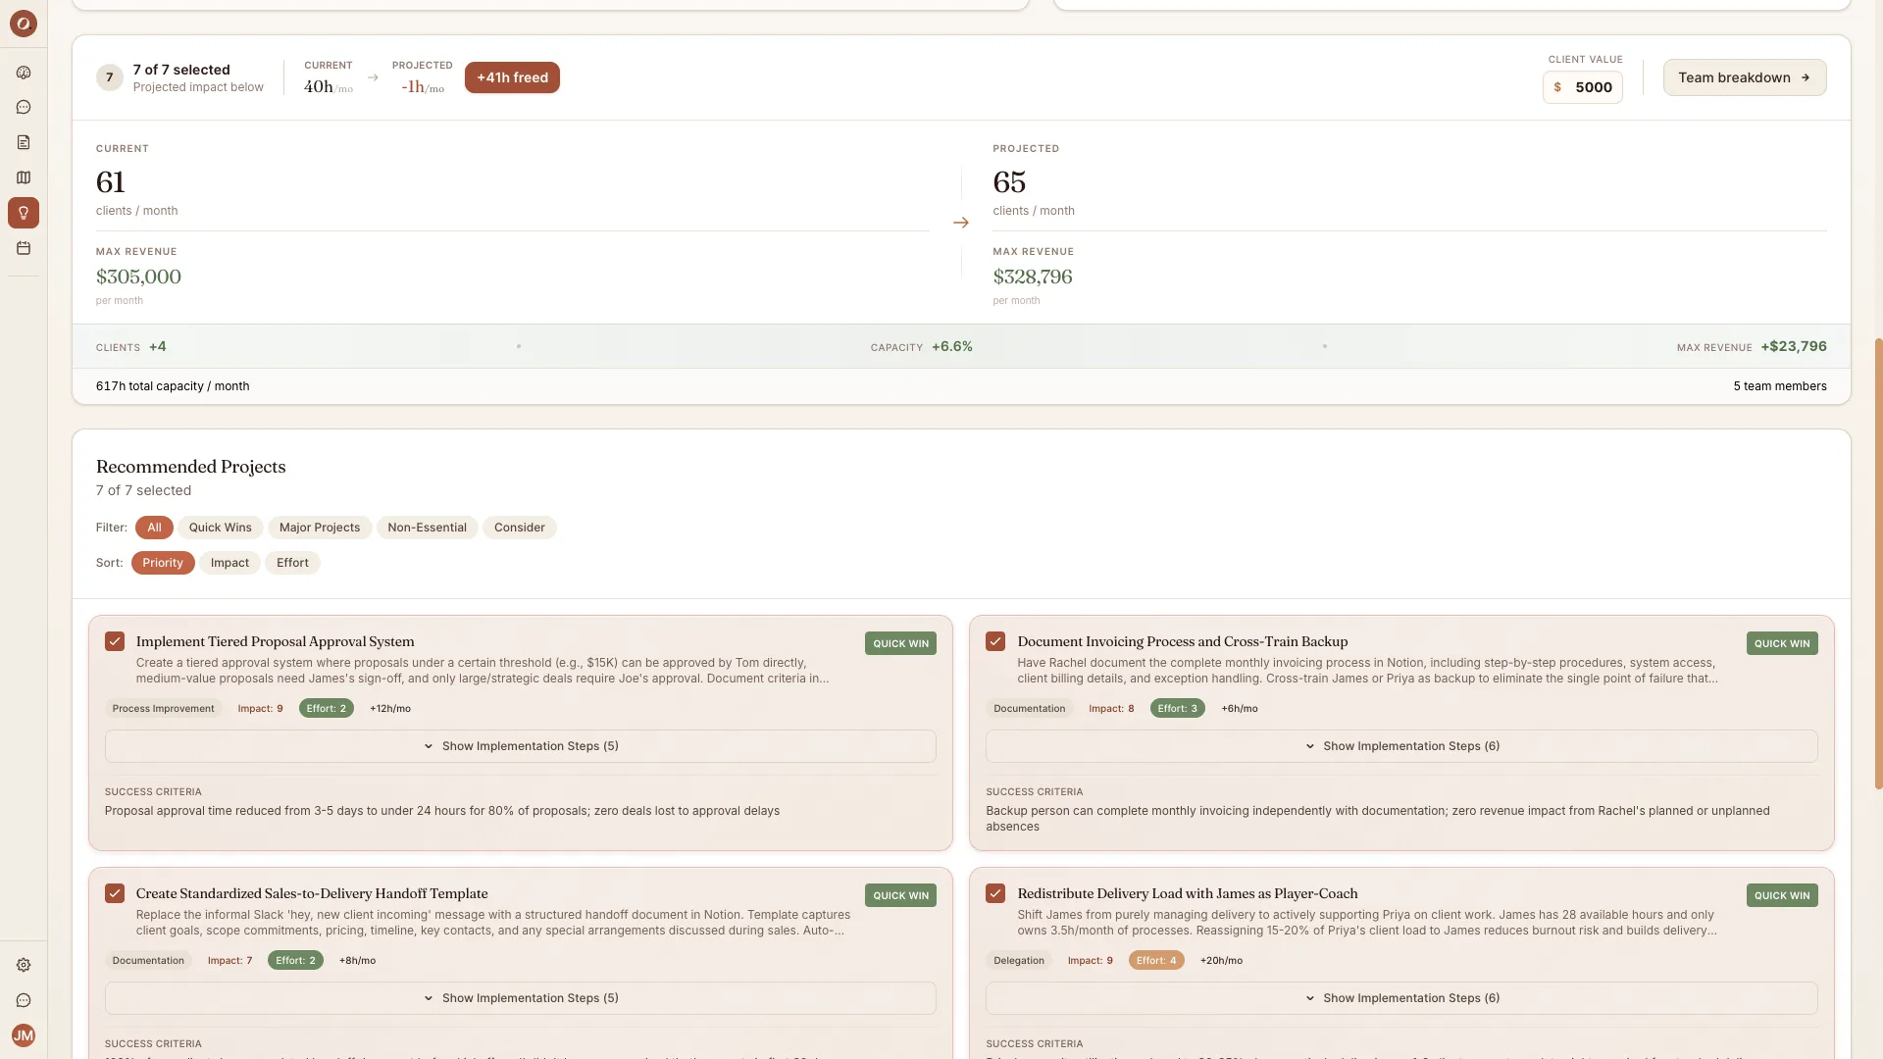Screen dimensions: 1883x1059
Task: Click the Recommended Projects heading
Action: click(x=191, y=467)
